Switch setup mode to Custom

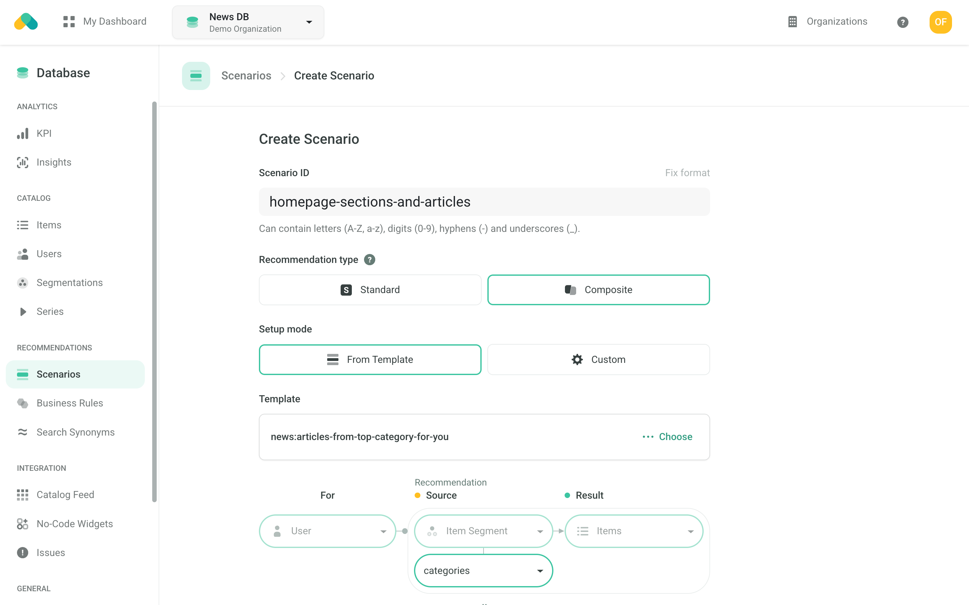598,359
